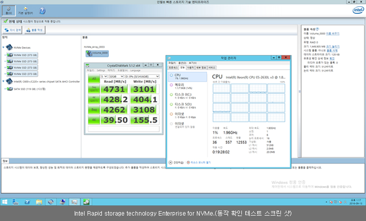This screenshot has width=366, height=221.
Task: Open the Windows Start button
Action: click(x=4, y=202)
